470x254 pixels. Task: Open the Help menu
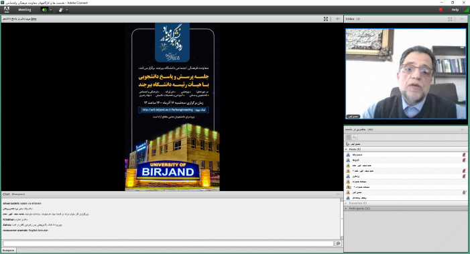pyautogui.click(x=455, y=10)
